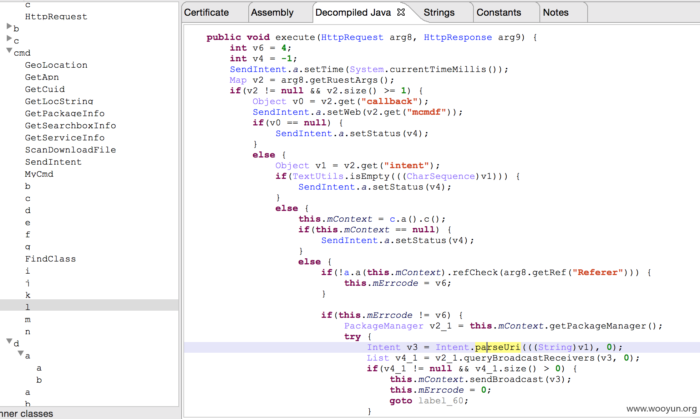
Task: Click the PackageManager type reference
Action: tap(384, 326)
